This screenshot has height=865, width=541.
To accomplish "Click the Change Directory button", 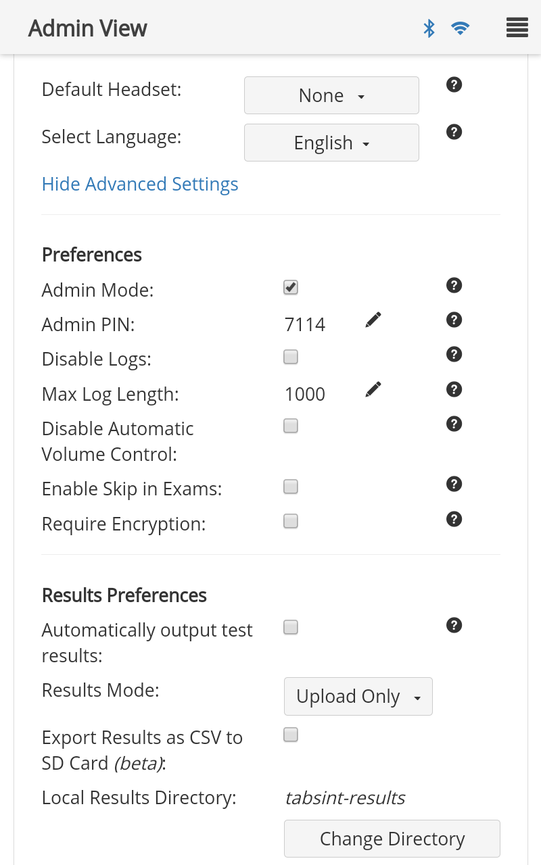I will tap(392, 839).
